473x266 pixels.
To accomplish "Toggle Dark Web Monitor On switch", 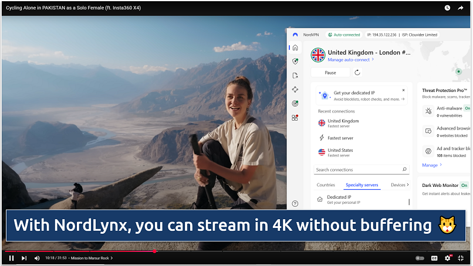I will coord(464,186).
